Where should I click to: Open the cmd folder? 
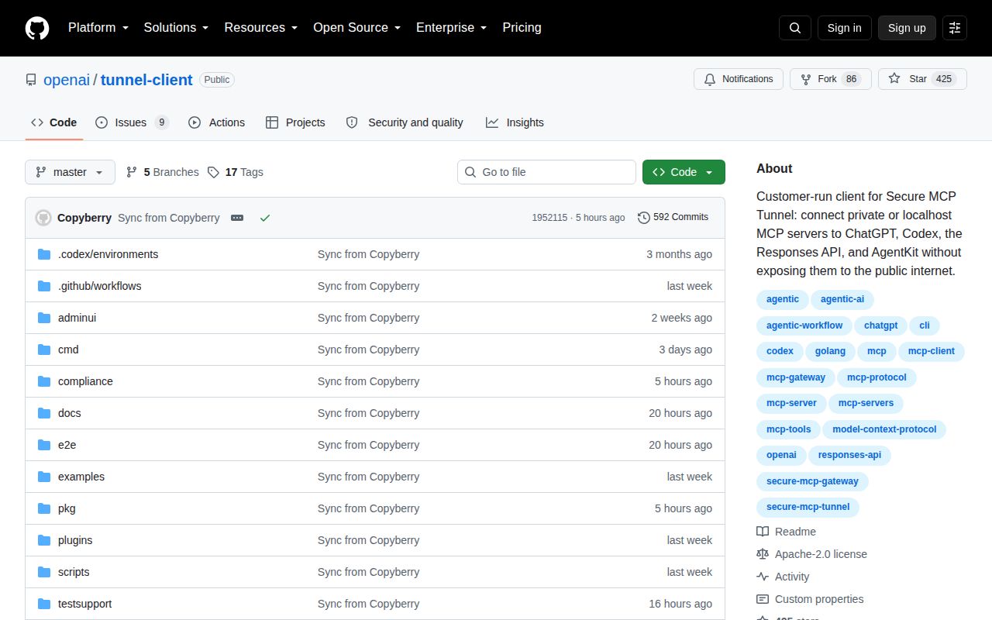click(x=68, y=350)
